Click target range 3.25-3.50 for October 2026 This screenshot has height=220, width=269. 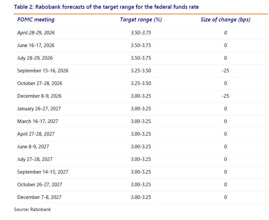tap(141, 83)
